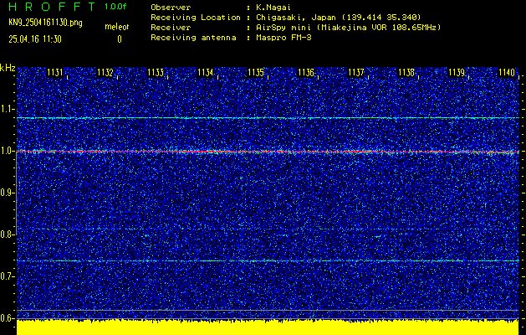Click the Observer field label

point(171,8)
